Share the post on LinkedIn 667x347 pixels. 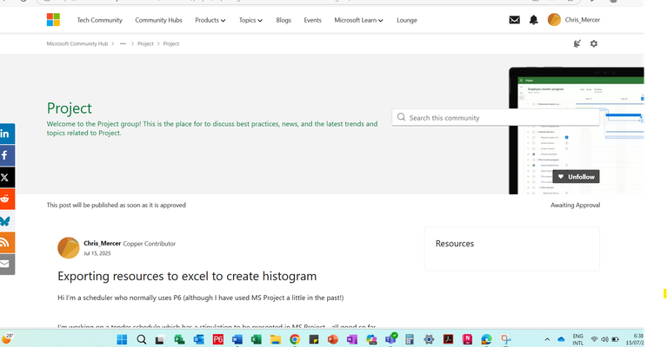[x=5, y=134]
